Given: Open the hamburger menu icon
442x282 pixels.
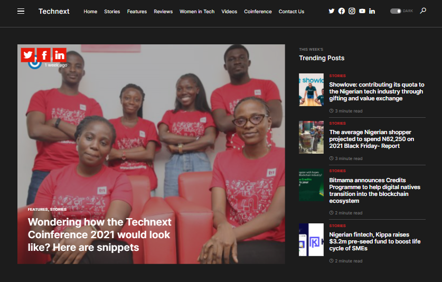Looking at the screenshot, I should tap(21, 11).
